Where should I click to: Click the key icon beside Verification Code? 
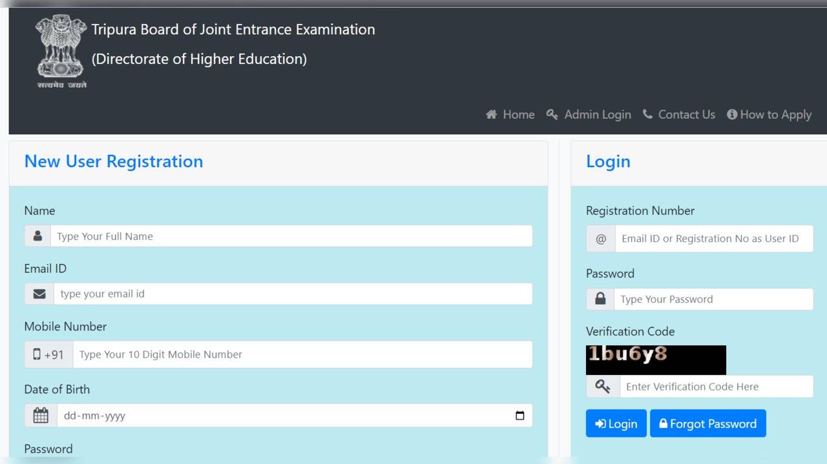603,387
